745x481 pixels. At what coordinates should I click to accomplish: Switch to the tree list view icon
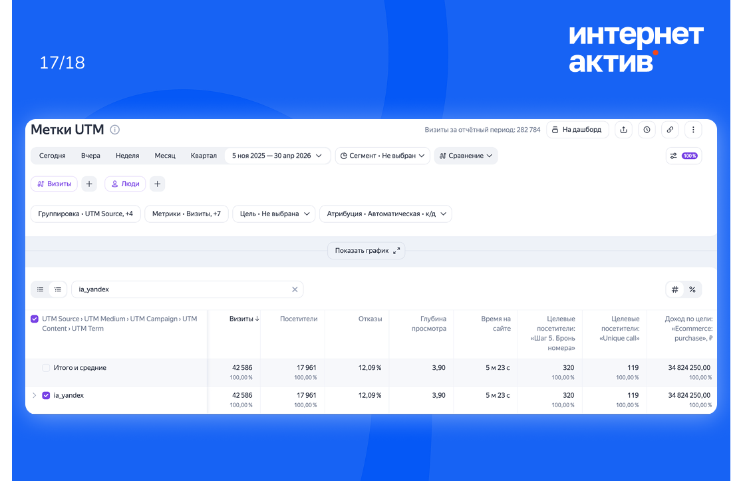click(58, 289)
